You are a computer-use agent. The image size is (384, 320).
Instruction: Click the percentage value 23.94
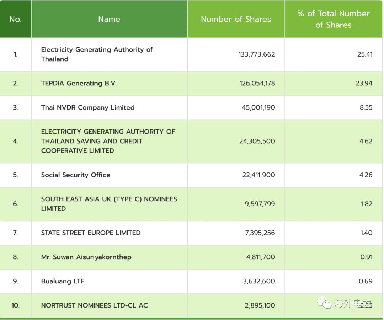click(x=364, y=84)
